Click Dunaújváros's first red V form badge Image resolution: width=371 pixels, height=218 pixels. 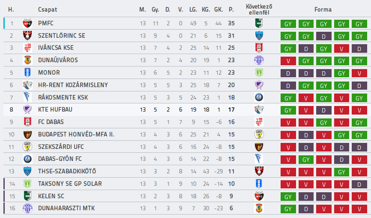point(288,61)
